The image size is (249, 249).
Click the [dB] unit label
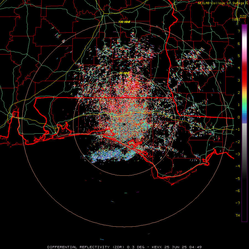click(x=236, y=19)
